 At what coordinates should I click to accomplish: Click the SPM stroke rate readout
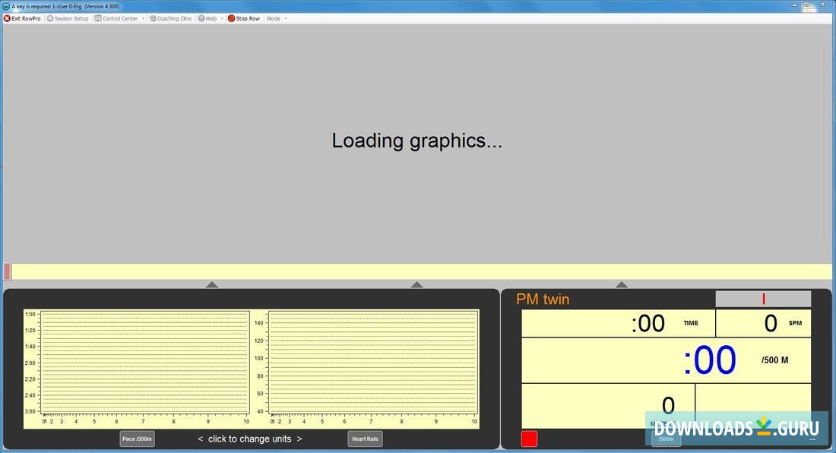point(764,323)
